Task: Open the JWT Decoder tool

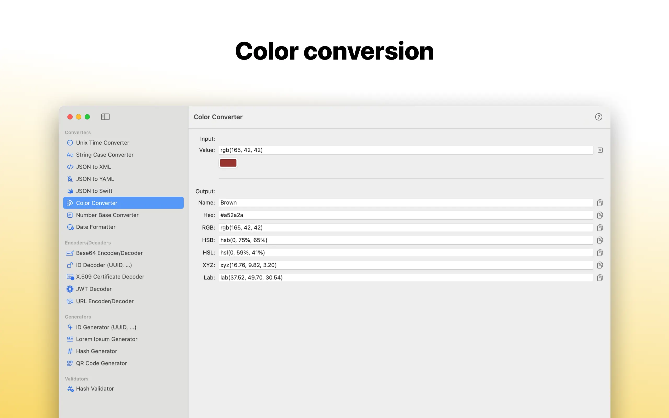Action: pyautogui.click(x=94, y=289)
